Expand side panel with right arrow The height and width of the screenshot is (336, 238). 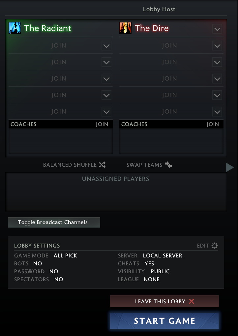(230, 168)
